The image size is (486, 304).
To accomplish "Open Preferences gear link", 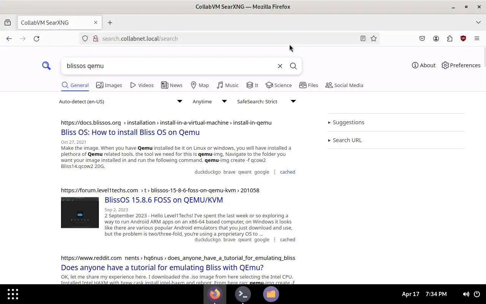I will (461, 65).
